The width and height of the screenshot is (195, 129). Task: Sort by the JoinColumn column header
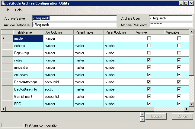pos(59,32)
